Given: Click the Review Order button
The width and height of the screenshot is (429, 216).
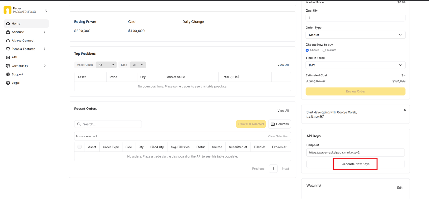Looking at the screenshot, I should tap(356, 91).
